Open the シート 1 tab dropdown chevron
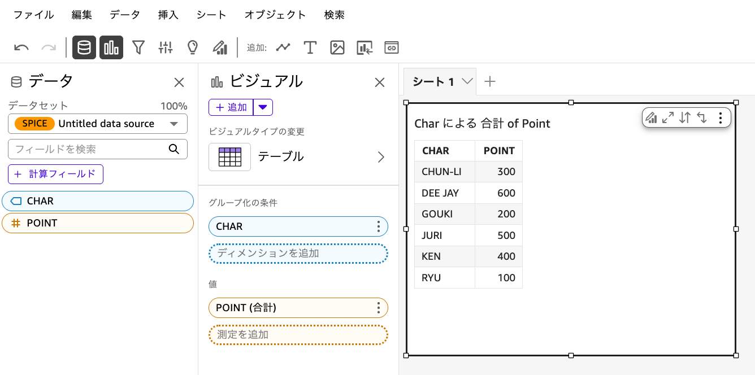755x375 pixels. (466, 81)
